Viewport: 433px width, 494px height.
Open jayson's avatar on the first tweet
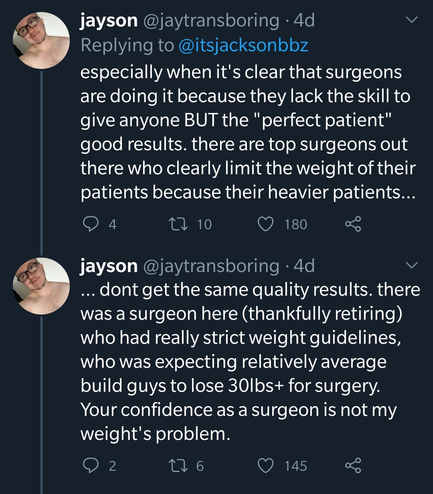pos(41,40)
